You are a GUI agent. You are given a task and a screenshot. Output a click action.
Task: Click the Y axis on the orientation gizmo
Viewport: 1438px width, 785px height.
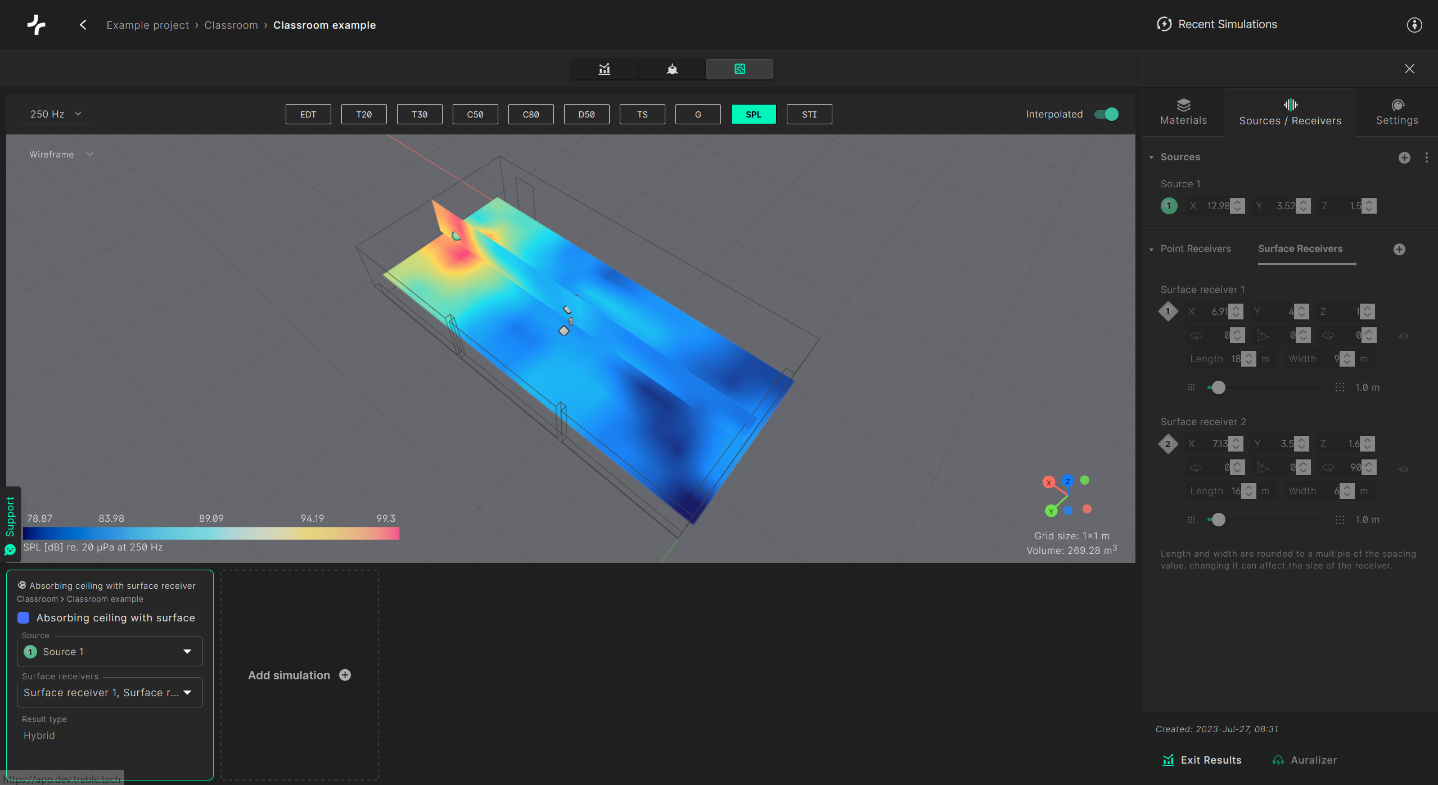(1051, 511)
